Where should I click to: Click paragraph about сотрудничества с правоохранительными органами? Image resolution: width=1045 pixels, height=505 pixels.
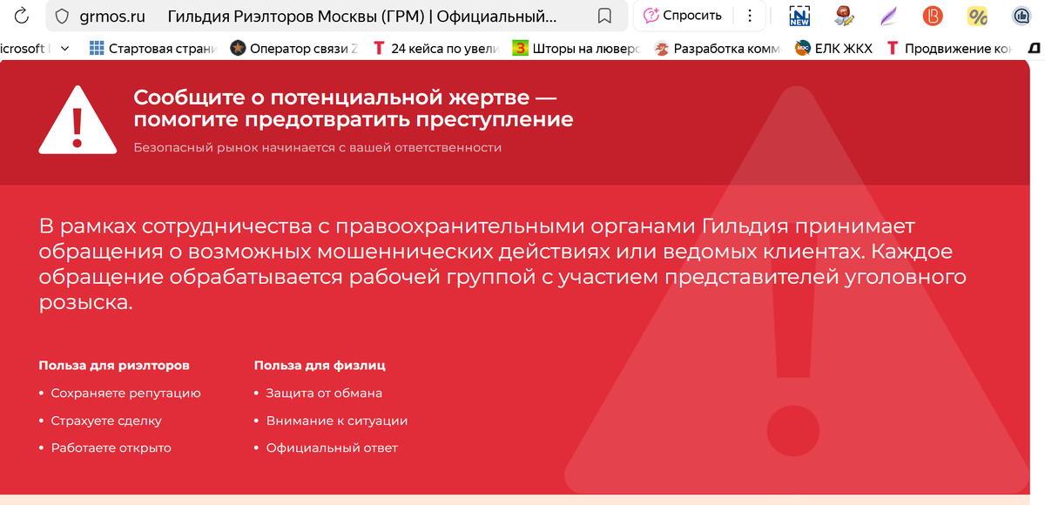point(503,265)
